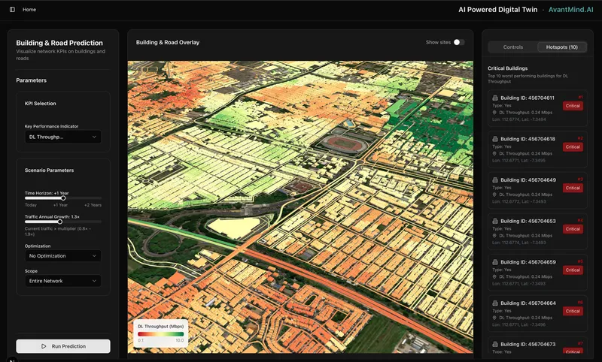Click the rank label '#1' on first card
This screenshot has width=602, height=362.
coord(580,98)
